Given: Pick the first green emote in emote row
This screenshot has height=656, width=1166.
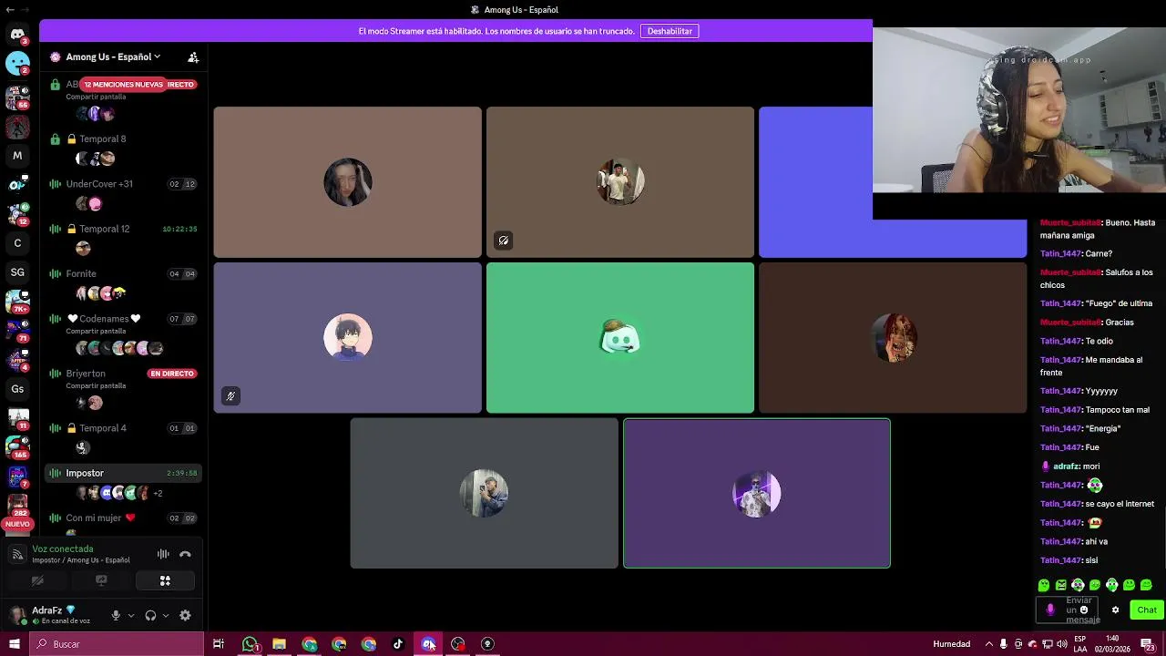Looking at the screenshot, I should tap(1044, 585).
